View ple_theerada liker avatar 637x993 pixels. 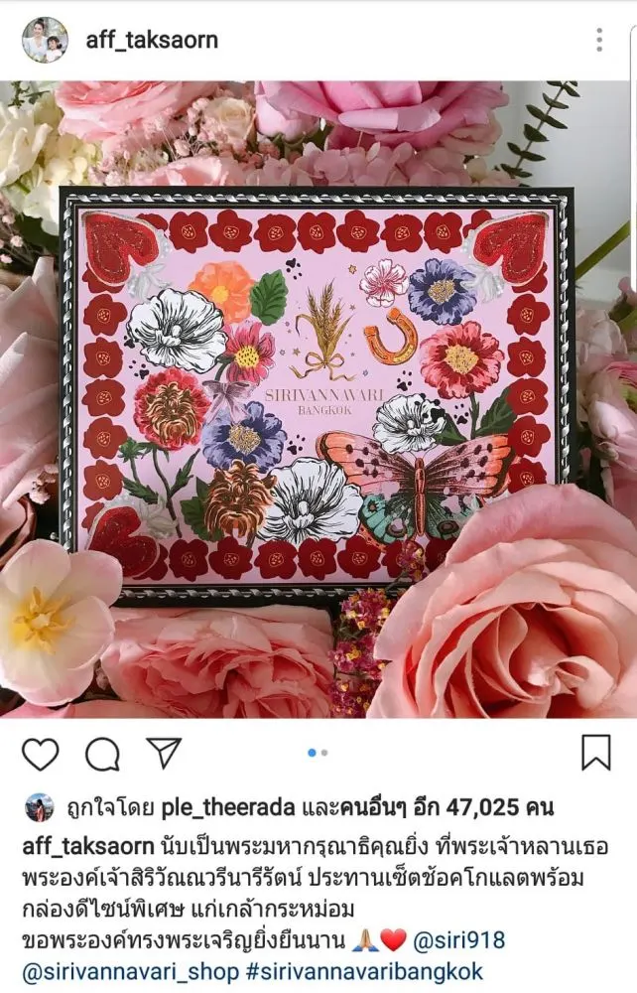tap(40, 807)
